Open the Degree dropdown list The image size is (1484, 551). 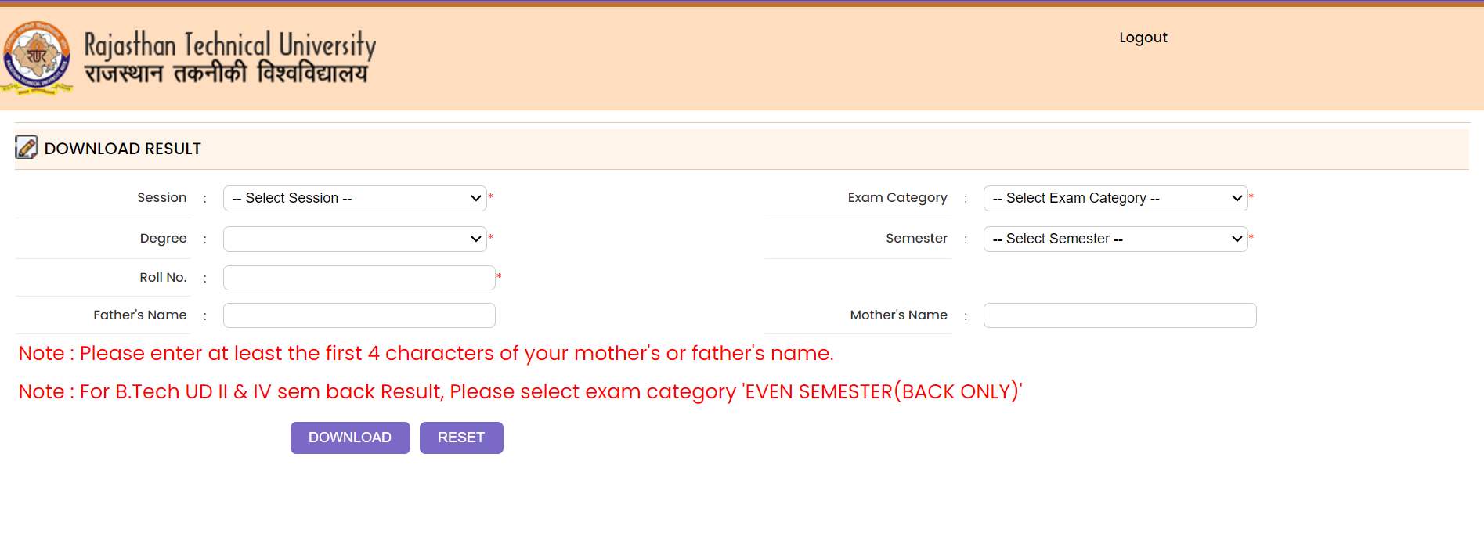(x=355, y=239)
